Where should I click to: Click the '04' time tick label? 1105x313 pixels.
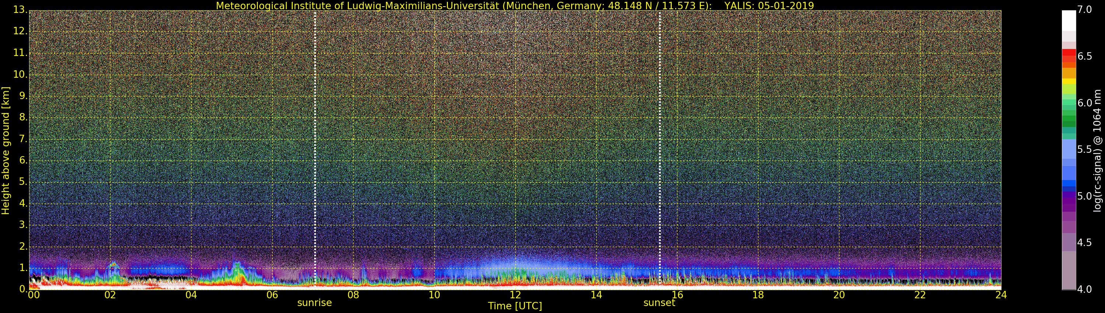coord(191,295)
